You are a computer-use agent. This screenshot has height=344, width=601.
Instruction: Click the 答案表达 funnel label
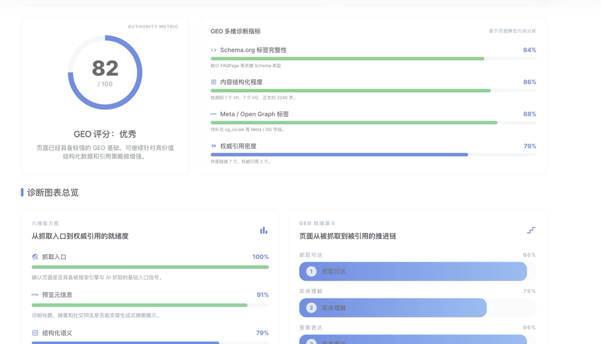pyautogui.click(x=311, y=327)
